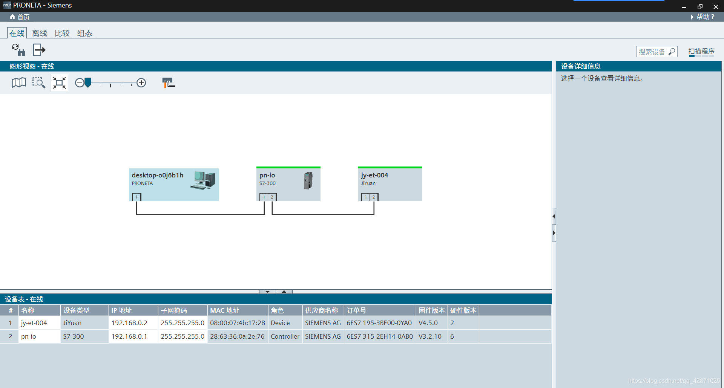724x388 pixels.
Task: Click the Device role cell
Action: (285, 323)
